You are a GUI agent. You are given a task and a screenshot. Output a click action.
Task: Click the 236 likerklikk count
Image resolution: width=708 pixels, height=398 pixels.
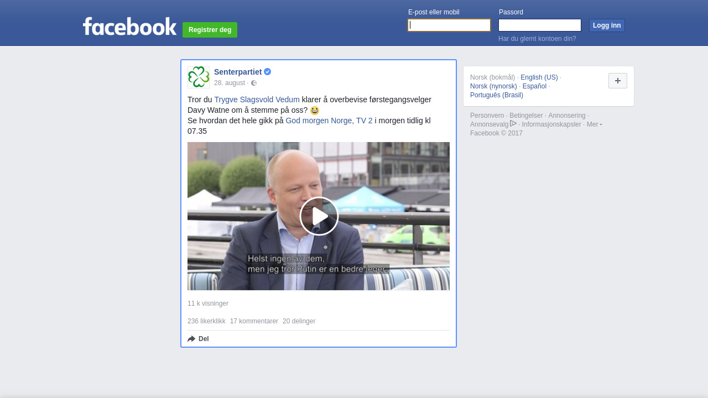pyautogui.click(x=206, y=321)
